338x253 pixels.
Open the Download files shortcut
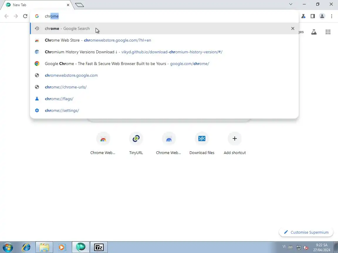click(202, 143)
